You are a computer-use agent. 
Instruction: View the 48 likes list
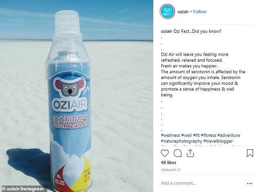[x=169, y=163]
